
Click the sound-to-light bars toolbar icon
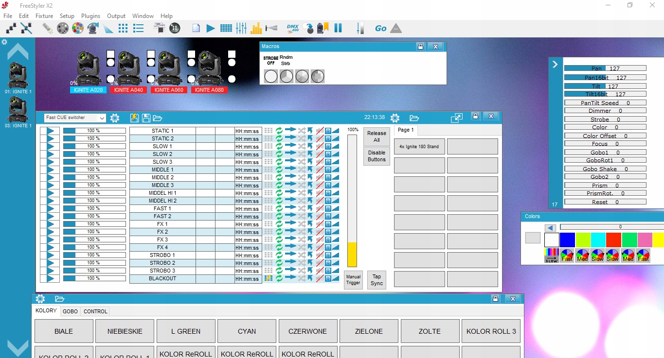(x=257, y=28)
